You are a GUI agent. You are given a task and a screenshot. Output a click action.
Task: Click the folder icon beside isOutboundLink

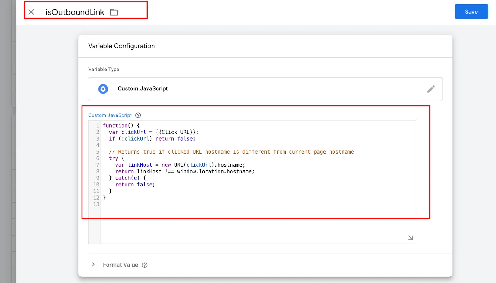(114, 12)
